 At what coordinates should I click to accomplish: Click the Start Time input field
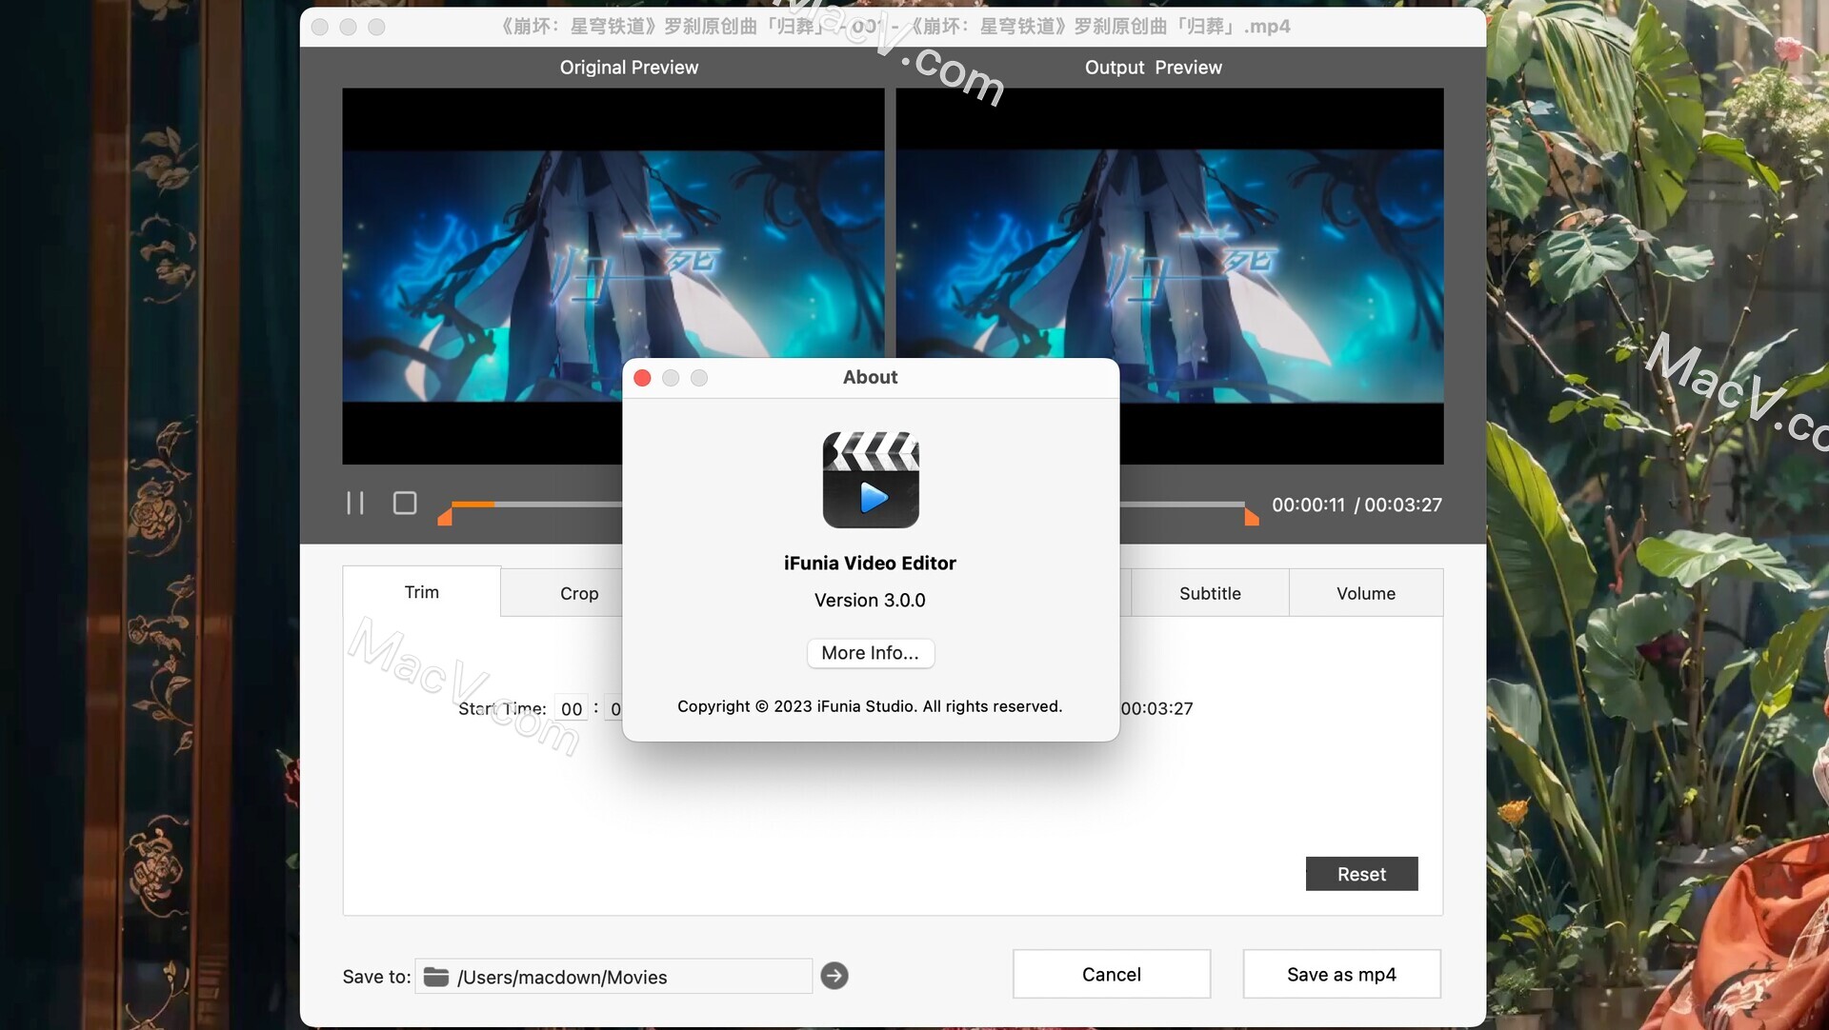[x=571, y=707]
